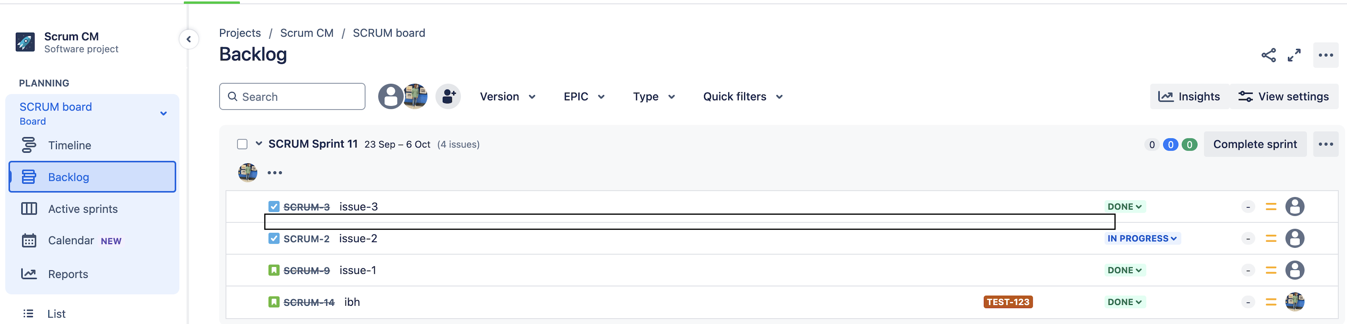Viewport: 1347px width, 324px height.
Task: Enter full screen with the expand arrows icon
Action: (x=1294, y=55)
